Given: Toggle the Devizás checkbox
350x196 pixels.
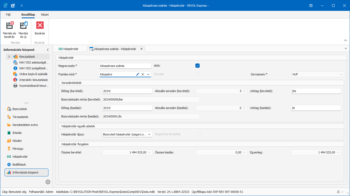Looking at the screenshot, I should (197, 74).
